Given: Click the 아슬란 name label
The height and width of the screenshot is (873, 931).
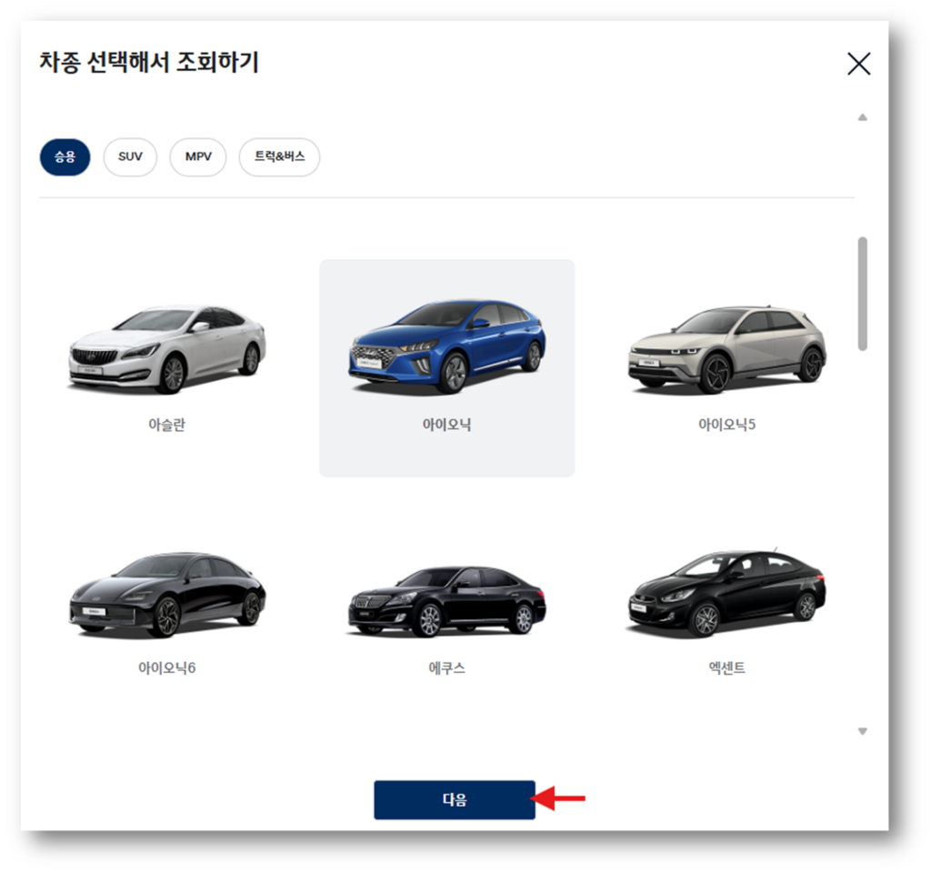Looking at the screenshot, I should (165, 424).
